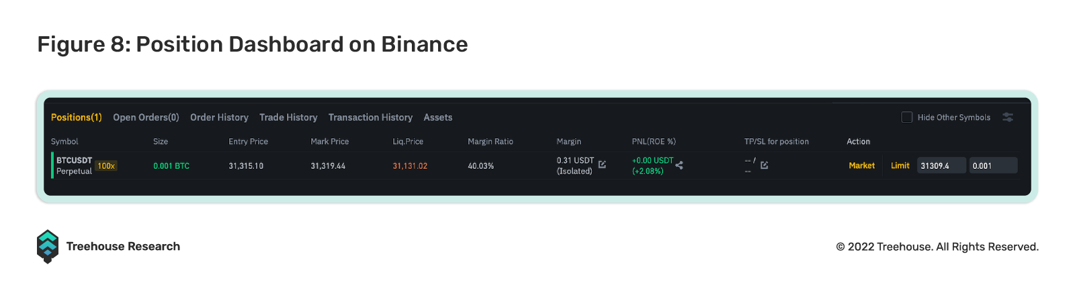This screenshot has height=291, width=1075.
Task: Sort by the PNL(ROE %) column header
Action: point(654,141)
